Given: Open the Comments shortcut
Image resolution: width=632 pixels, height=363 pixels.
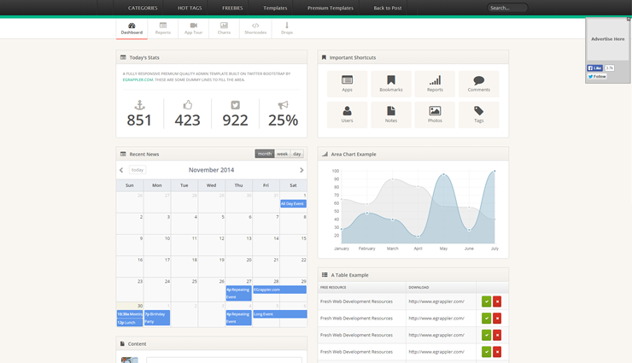Looking at the screenshot, I should point(479,84).
